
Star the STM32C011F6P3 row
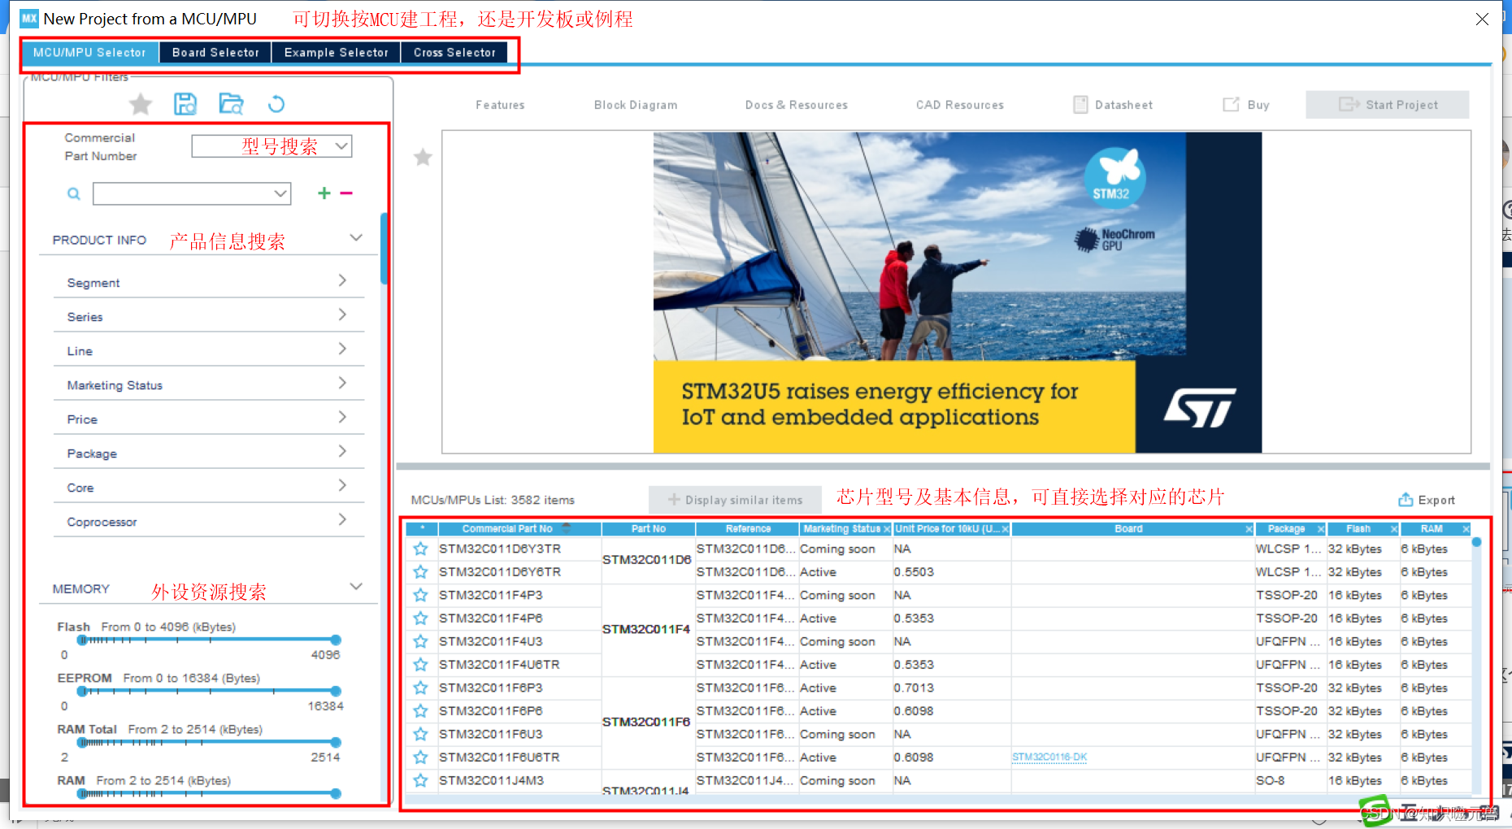(x=420, y=688)
